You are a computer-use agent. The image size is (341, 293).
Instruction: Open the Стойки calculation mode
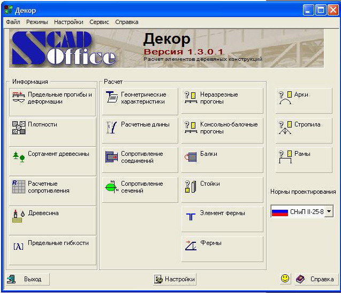222,190
